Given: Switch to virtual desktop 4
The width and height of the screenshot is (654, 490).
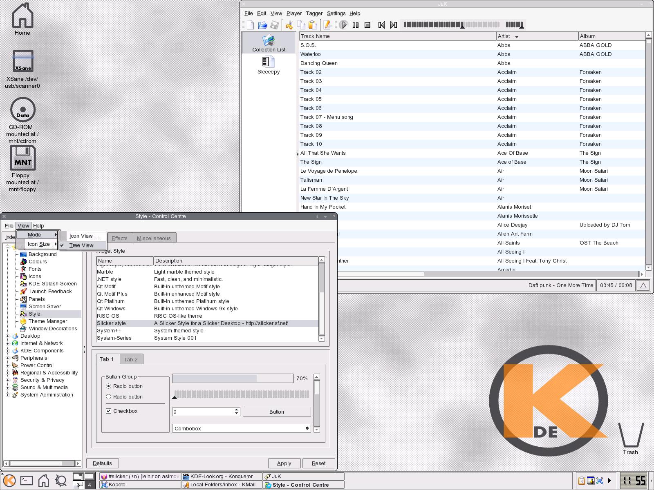Looking at the screenshot, I should [x=90, y=485].
